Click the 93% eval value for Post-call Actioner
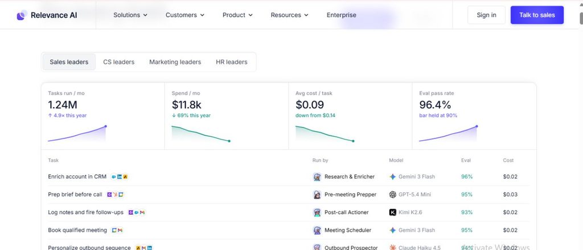Viewport: 583px width, 250px height. pos(467,212)
